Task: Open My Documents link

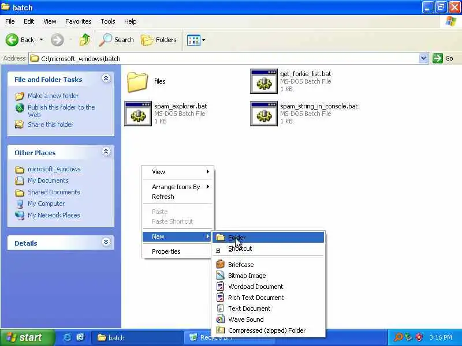Action: click(48, 180)
